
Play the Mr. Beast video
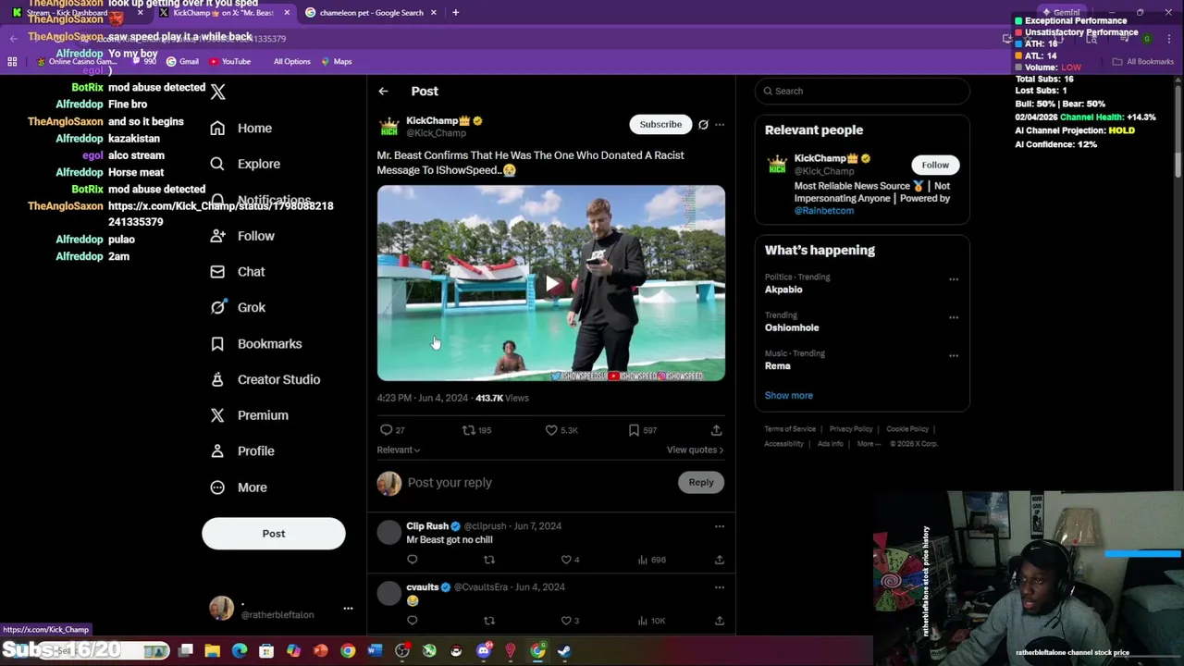pos(551,284)
